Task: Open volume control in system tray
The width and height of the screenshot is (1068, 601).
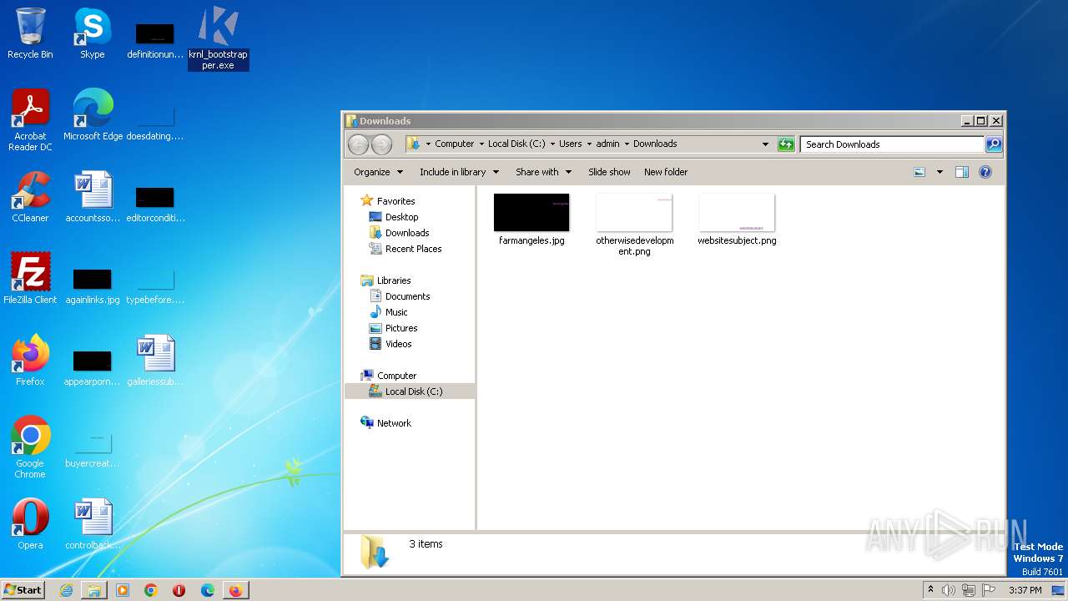Action: click(949, 590)
